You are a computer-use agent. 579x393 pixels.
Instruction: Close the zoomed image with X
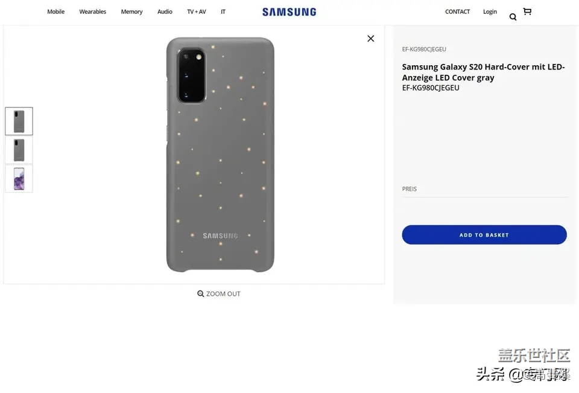pos(371,39)
